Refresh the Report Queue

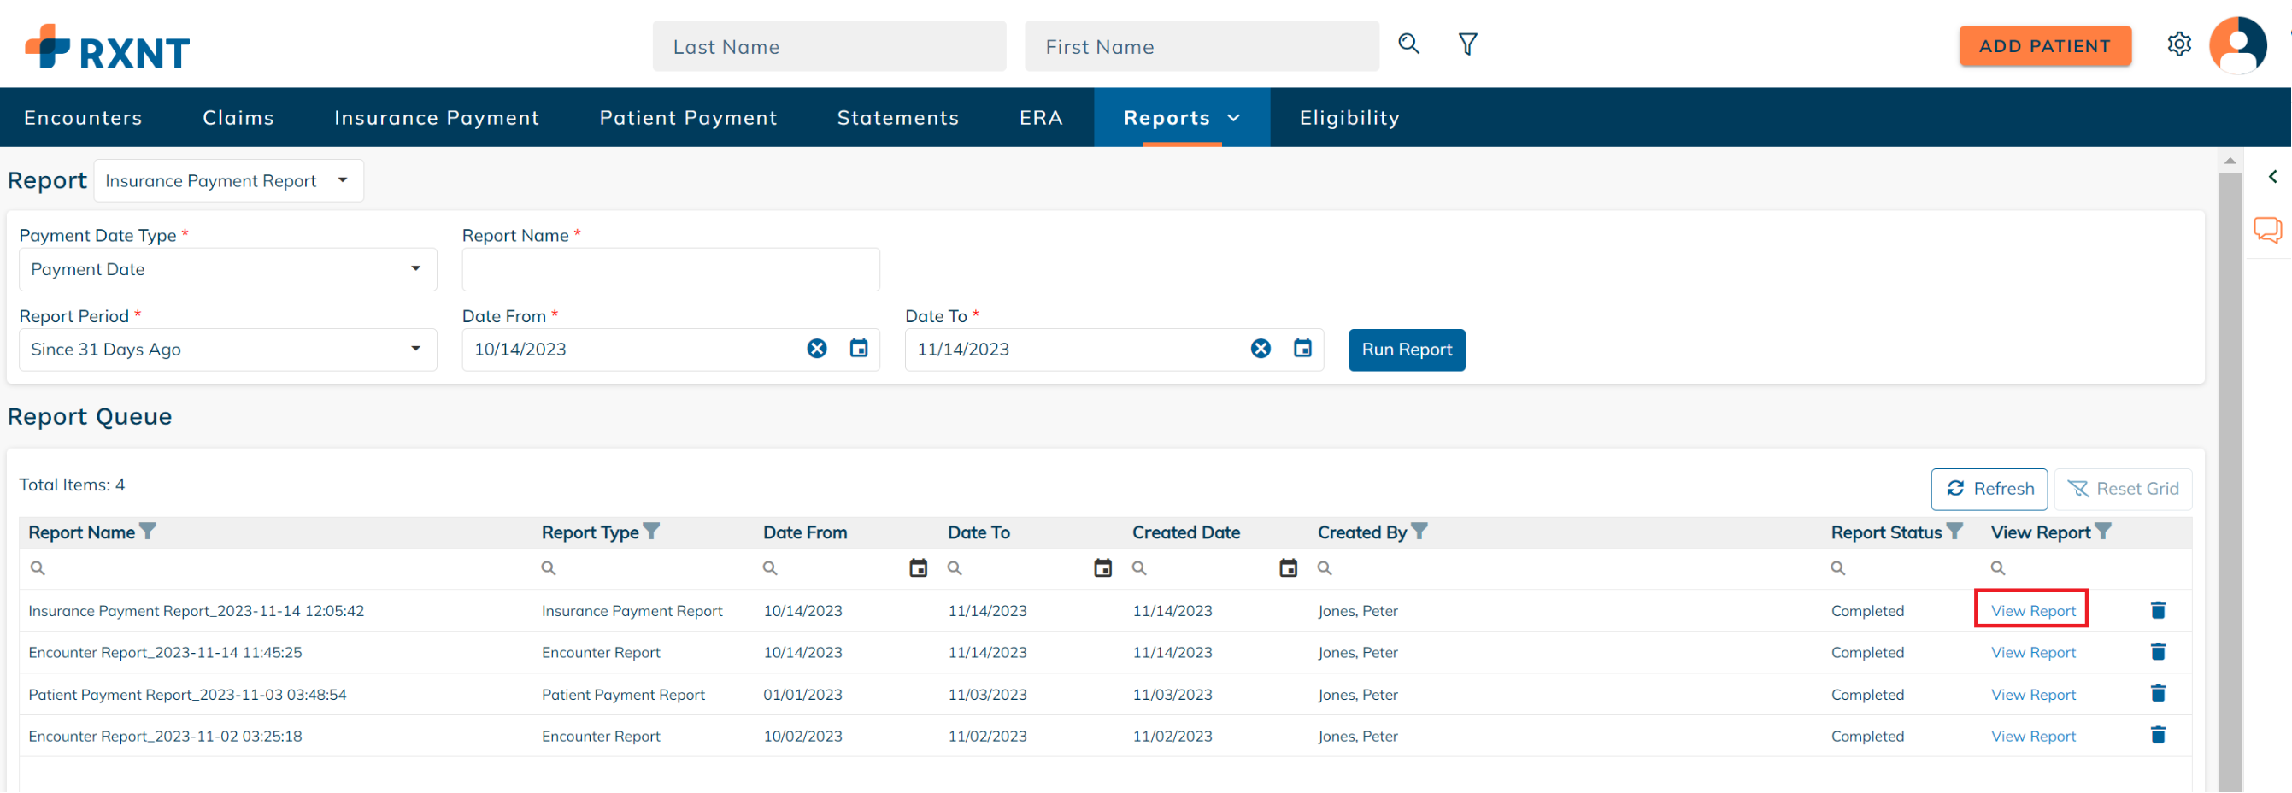pyautogui.click(x=1989, y=489)
